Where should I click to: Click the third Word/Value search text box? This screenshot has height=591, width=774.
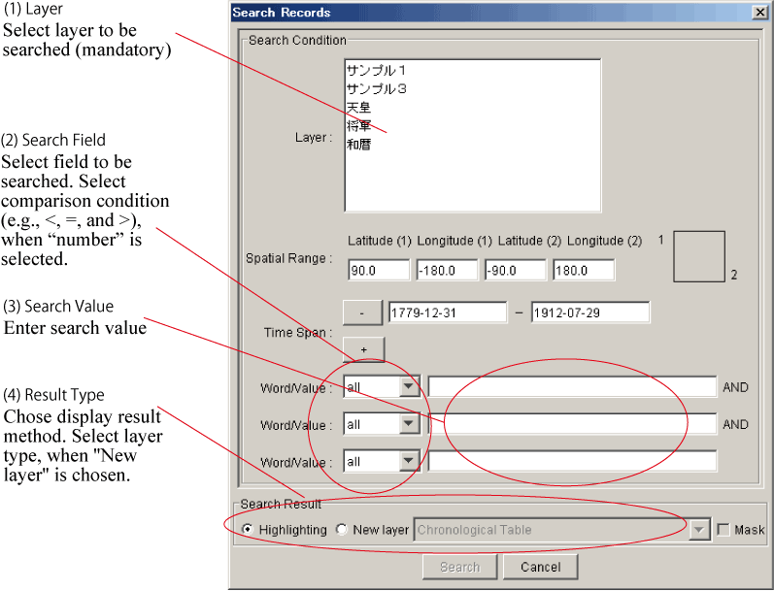pyautogui.click(x=572, y=461)
